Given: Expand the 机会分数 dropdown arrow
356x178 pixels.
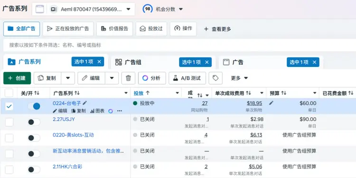Looking at the screenshot, I should (x=181, y=9).
